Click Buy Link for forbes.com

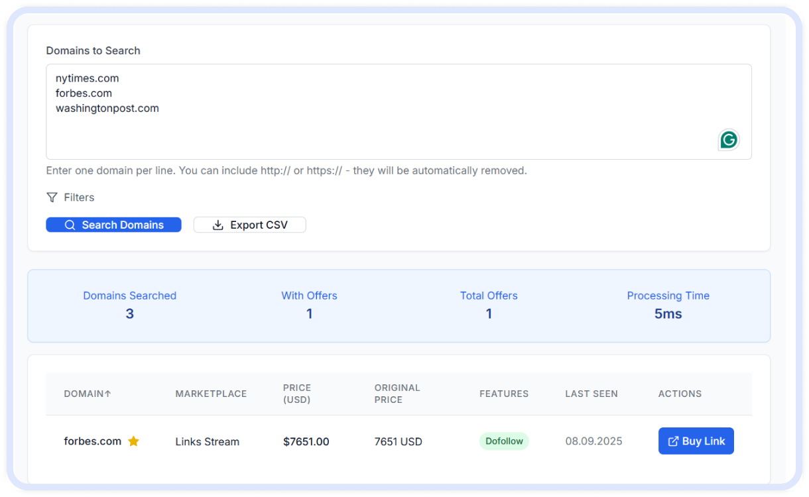[696, 441]
